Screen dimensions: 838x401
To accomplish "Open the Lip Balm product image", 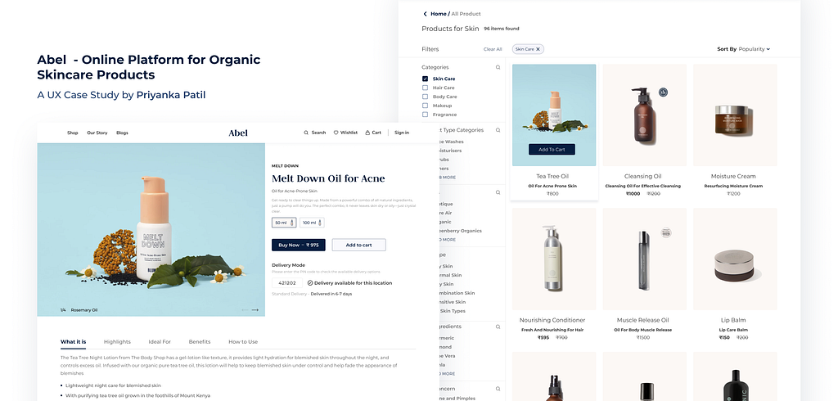I will 735,259.
